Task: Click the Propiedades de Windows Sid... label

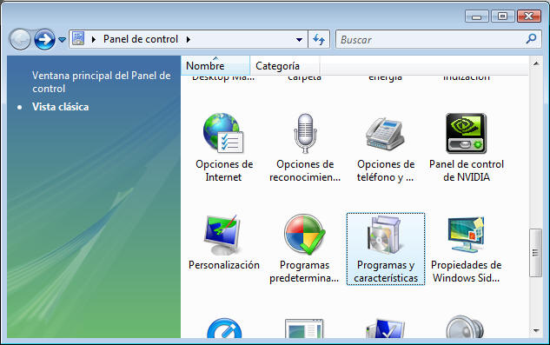Action: click(x=467, y=271)
